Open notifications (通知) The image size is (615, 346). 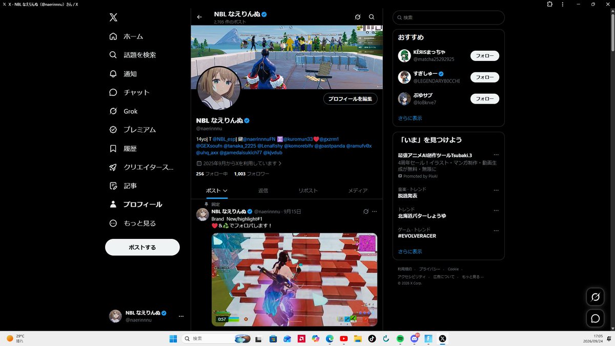click(x=124, y=74)
